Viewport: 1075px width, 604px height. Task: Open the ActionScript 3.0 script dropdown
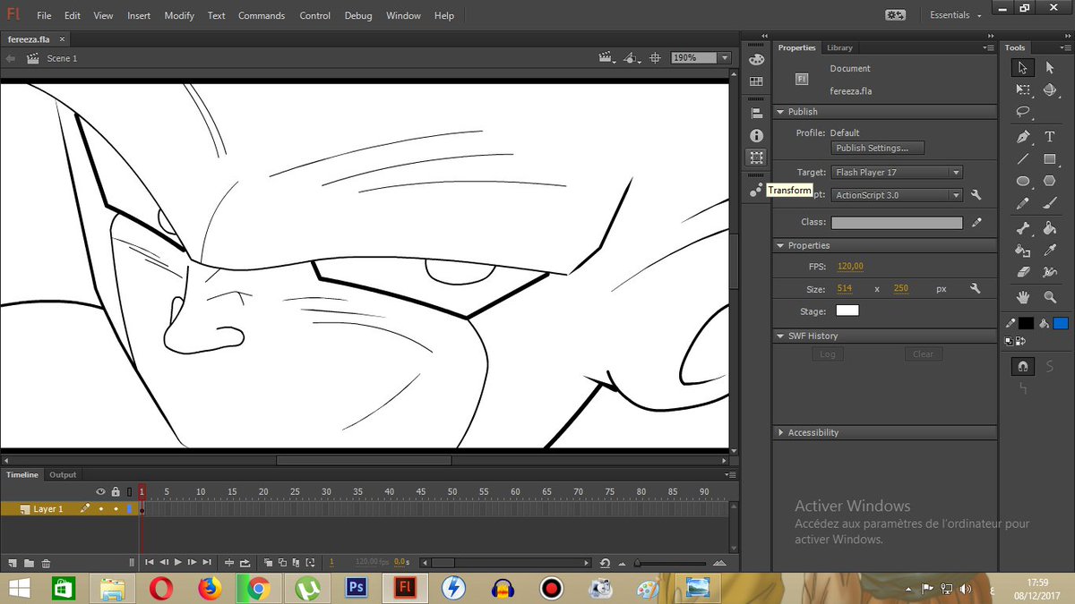[x=897, y=195]
